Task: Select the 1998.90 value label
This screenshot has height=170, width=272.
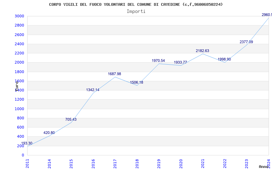Action: tap(224, 59)
